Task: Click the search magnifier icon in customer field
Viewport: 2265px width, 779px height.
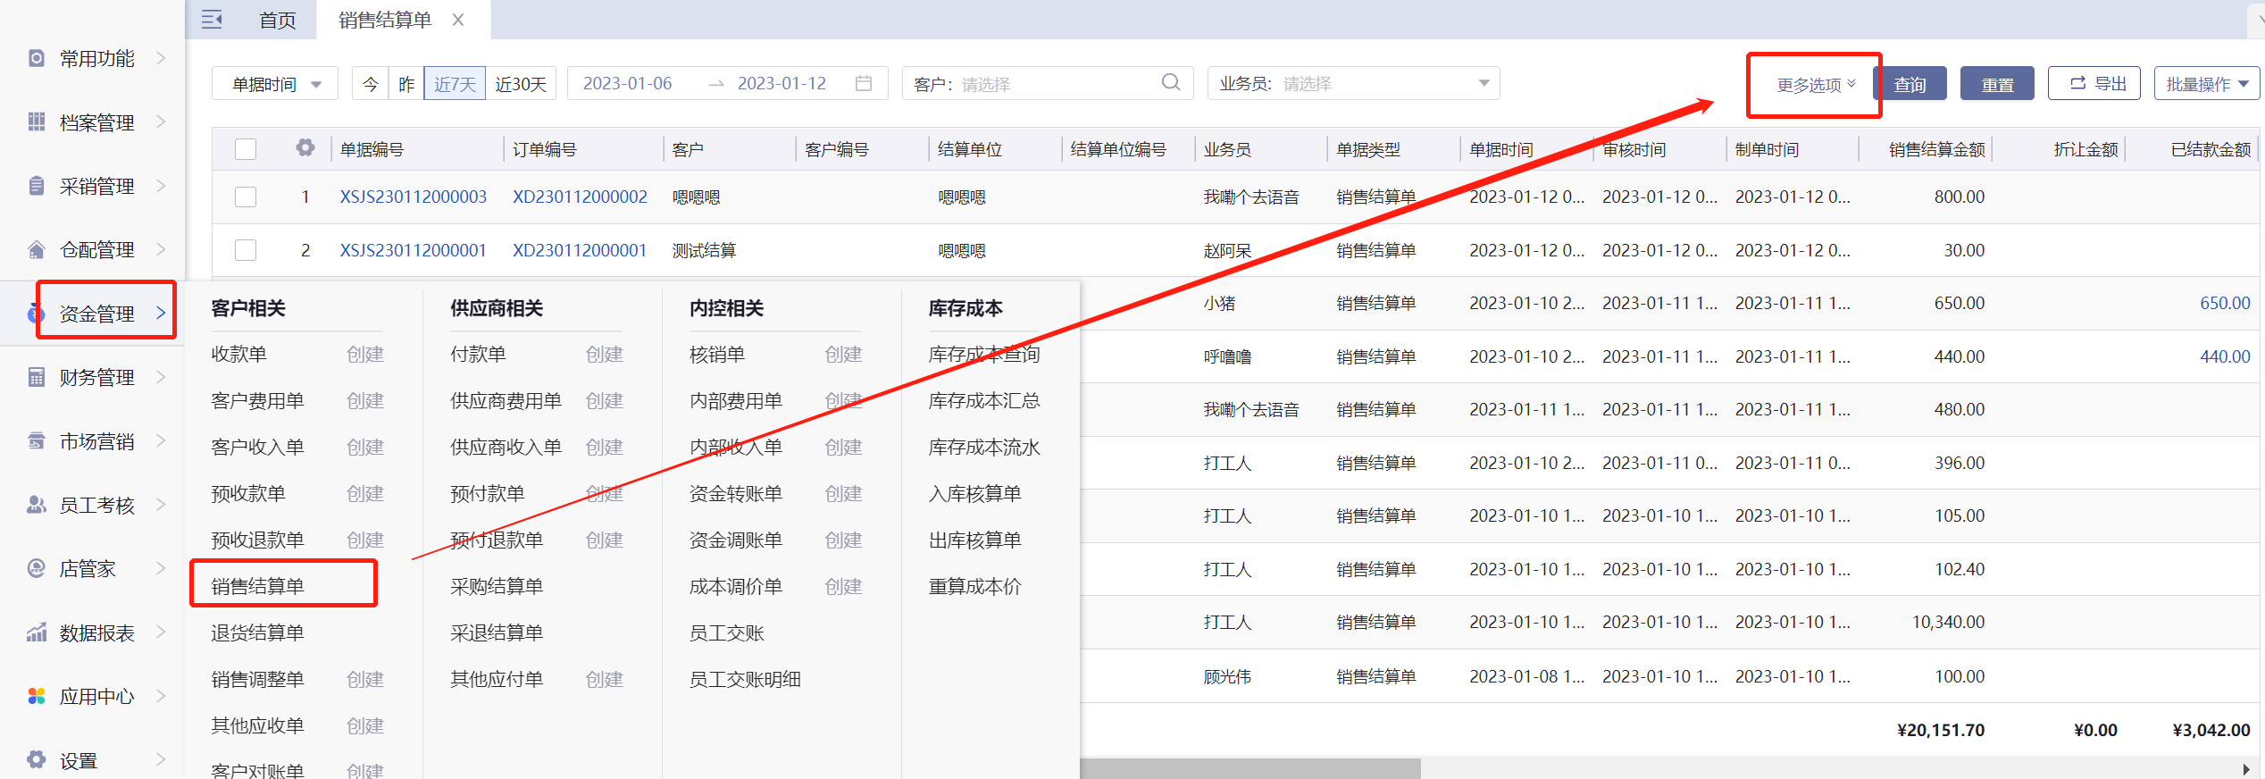Action: click(x=1170, y=83)
